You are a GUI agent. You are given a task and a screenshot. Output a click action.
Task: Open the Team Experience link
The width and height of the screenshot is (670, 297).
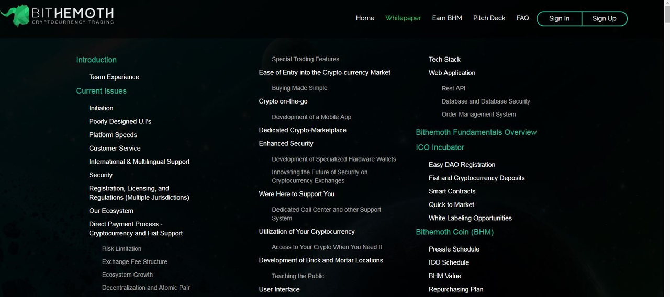[x=114, y=77]
